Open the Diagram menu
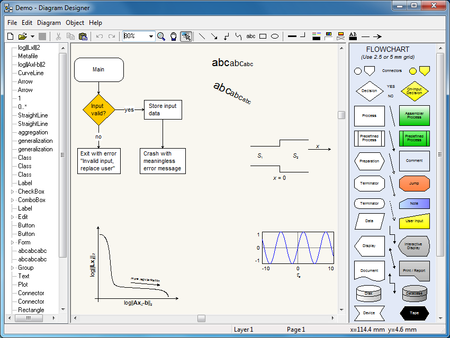The image size is (450, 338). click(x=49, y=23)
